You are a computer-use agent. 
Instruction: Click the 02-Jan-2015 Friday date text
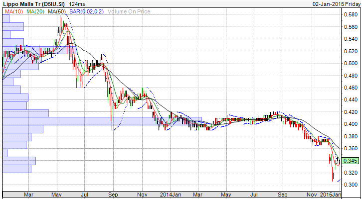coord(337,4)
